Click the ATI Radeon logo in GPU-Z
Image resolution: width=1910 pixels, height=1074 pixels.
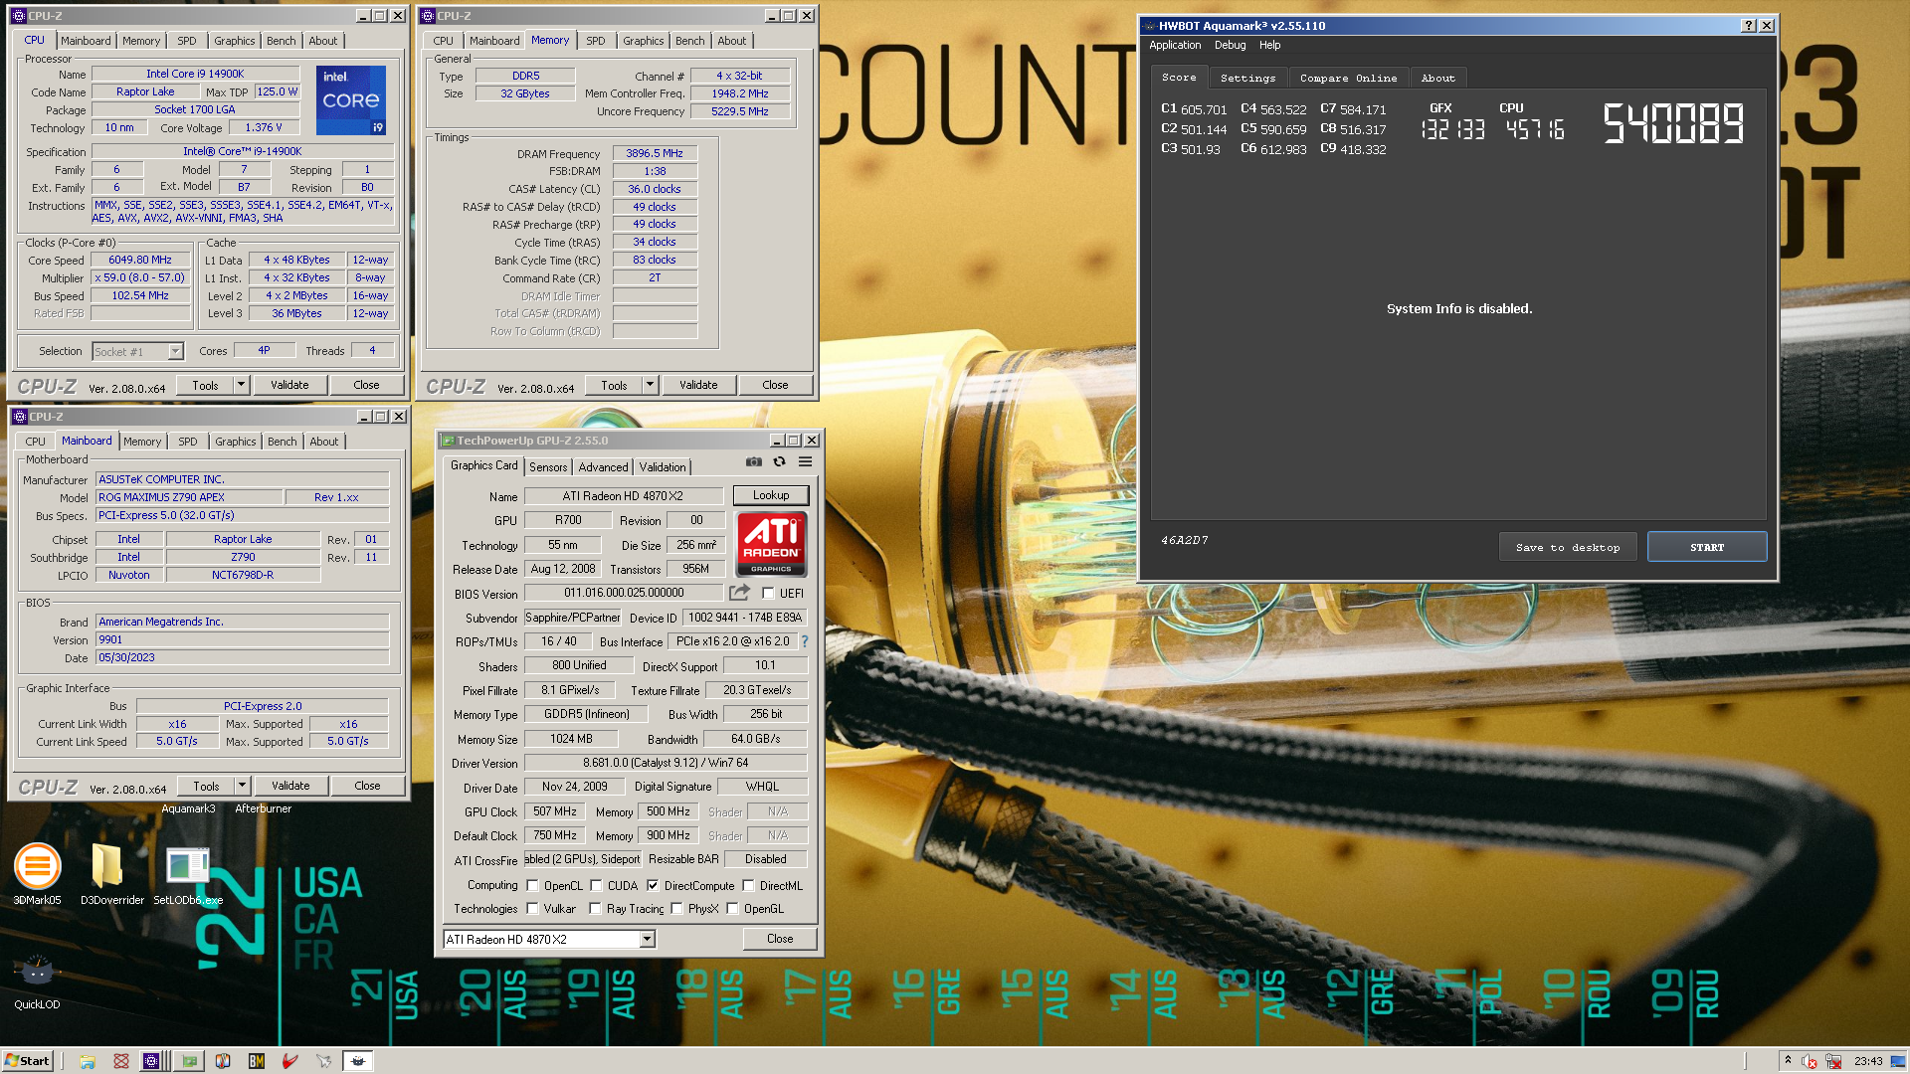click(771, 544)
